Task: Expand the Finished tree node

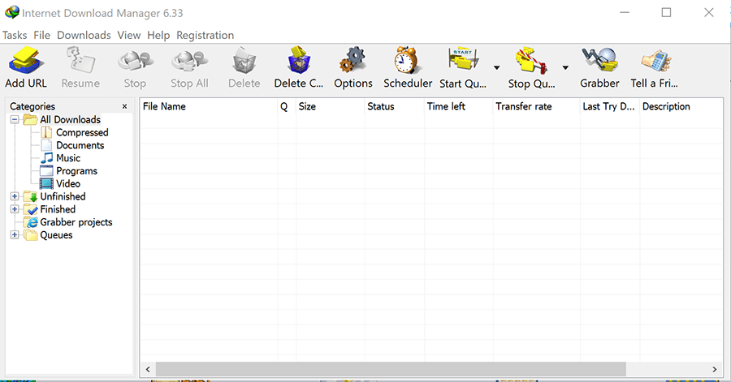Action: (15, 209)
